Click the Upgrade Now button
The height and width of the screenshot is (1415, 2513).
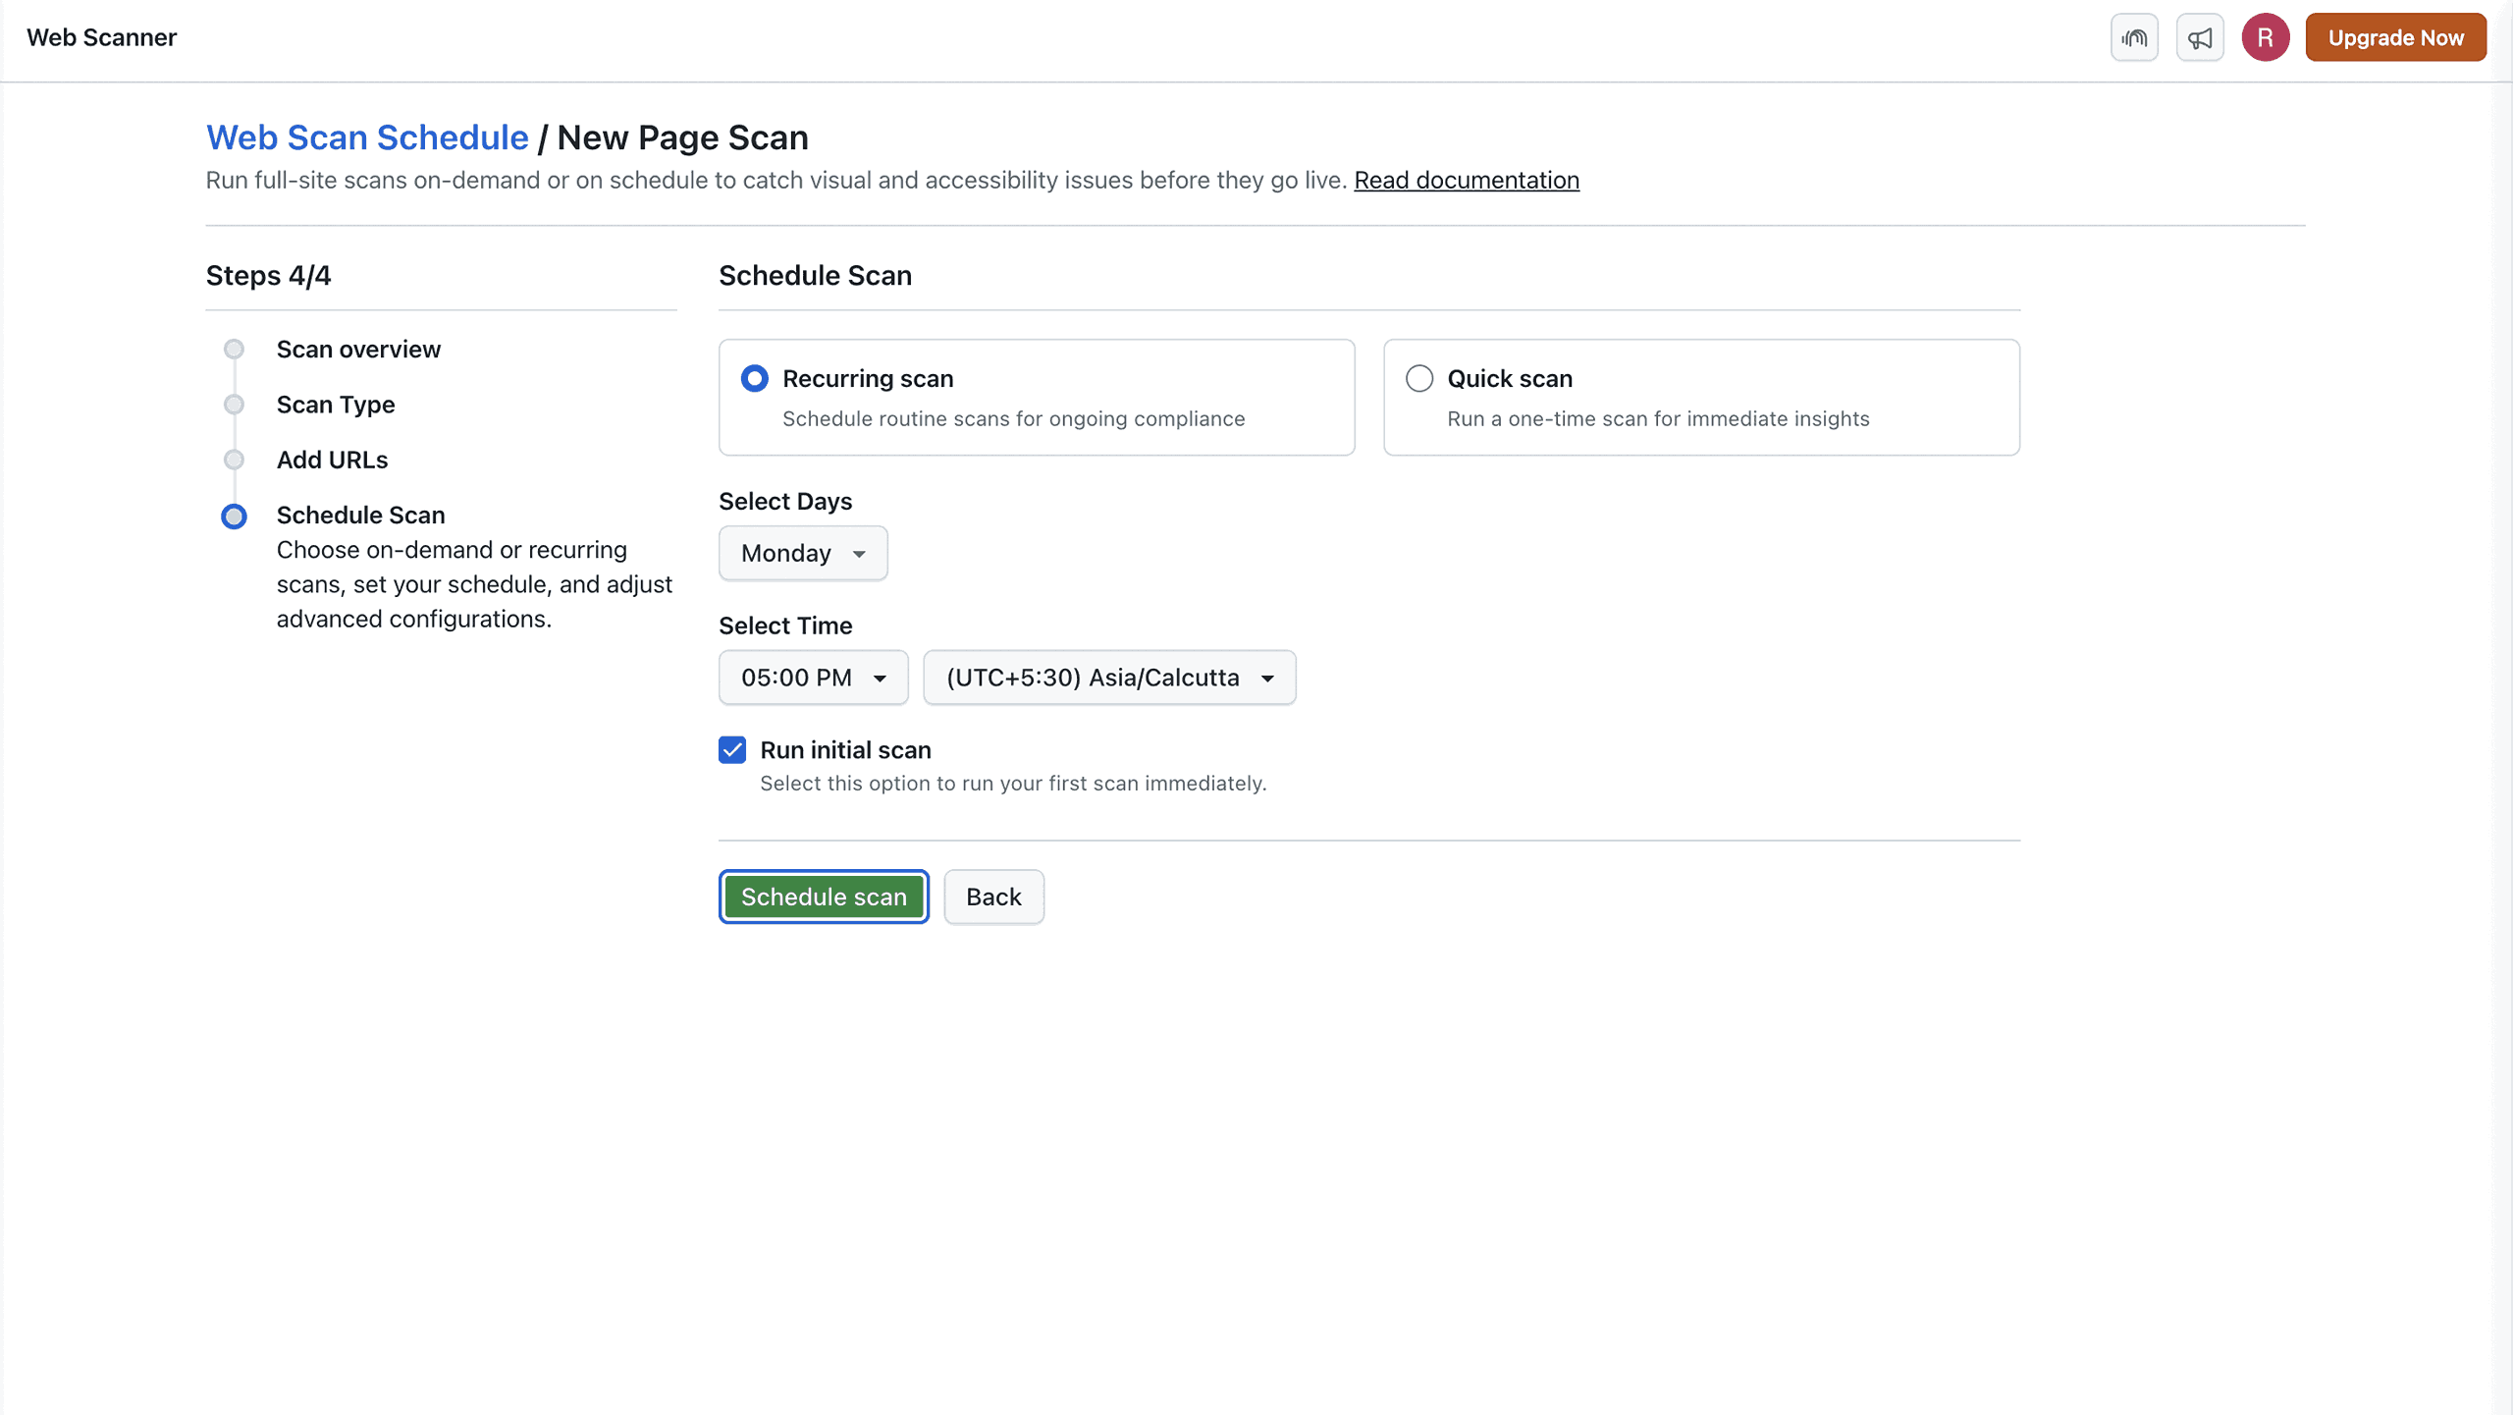[2395, 37]
